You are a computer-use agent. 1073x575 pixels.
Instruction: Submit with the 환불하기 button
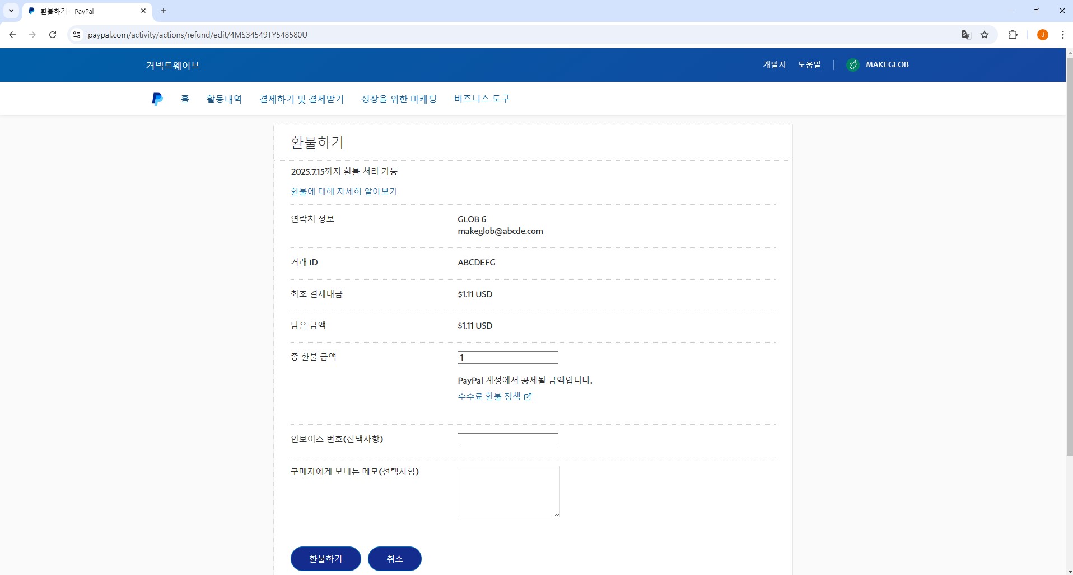325,559
